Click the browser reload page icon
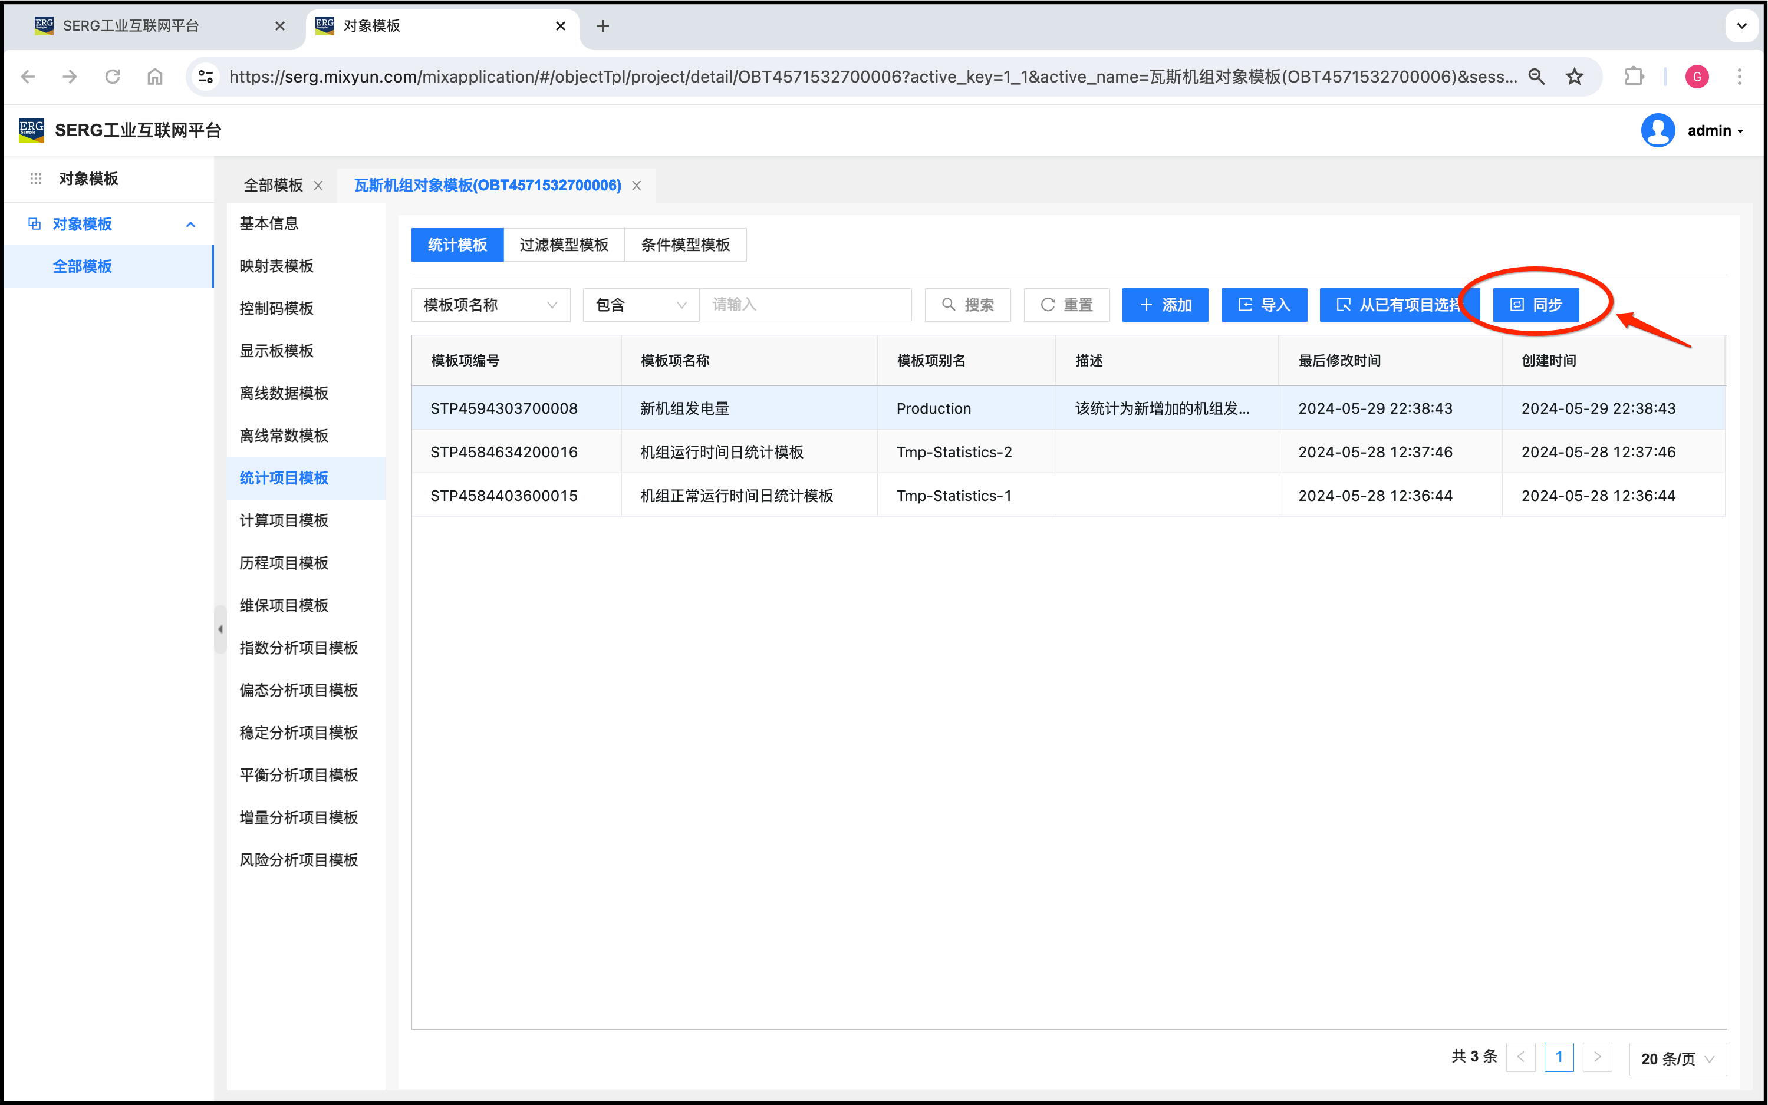 click(x=112, y=77)
